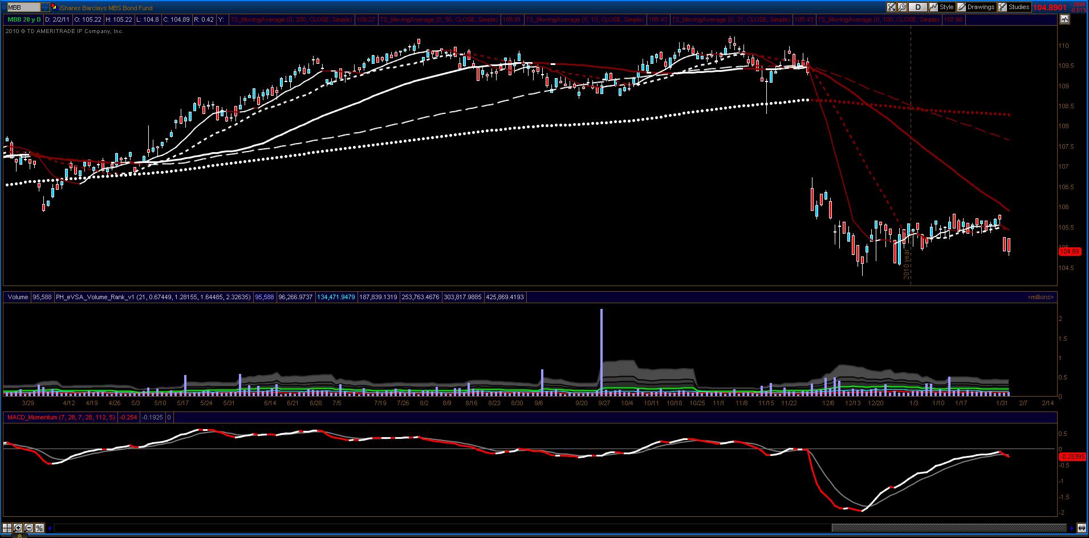Change the D aggregation period button
Image resolution: width=1089 pixels, height=538 pixels.
(x=917, y=7)
